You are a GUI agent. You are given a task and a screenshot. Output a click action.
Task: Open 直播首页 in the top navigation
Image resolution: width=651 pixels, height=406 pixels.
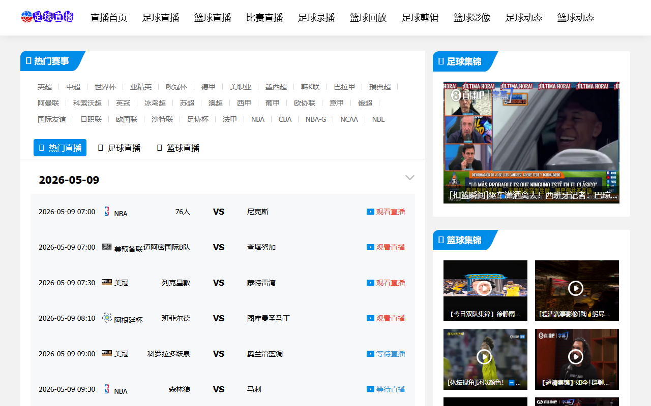(109, 18)
